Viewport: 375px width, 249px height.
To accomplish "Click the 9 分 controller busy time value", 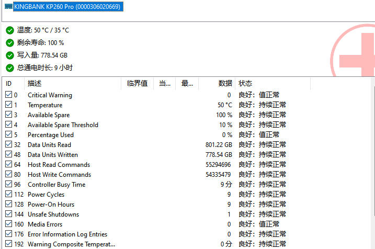I will 226,185.
